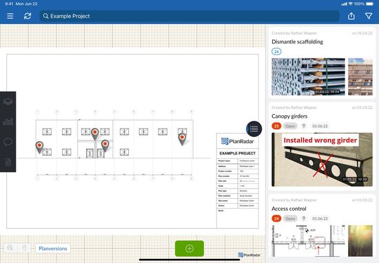Open the documents icon in left sidebar

8,162
